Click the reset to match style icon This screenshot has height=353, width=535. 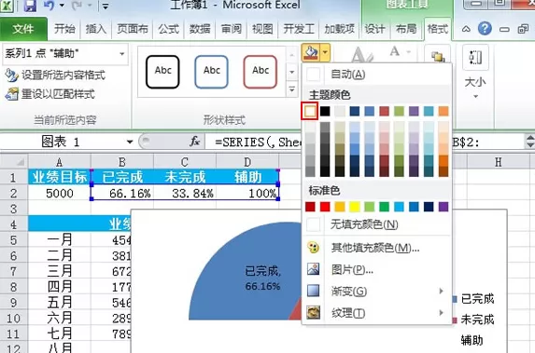pos(11,94)
